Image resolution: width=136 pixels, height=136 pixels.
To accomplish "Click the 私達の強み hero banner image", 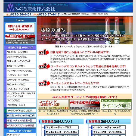I will coord(85,30).
